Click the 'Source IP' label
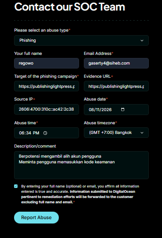 pyautogui.click(x=23, y=99)
